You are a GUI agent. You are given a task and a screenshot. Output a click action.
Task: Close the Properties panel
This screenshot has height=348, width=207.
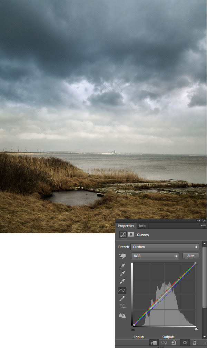(x=204, y=221)
